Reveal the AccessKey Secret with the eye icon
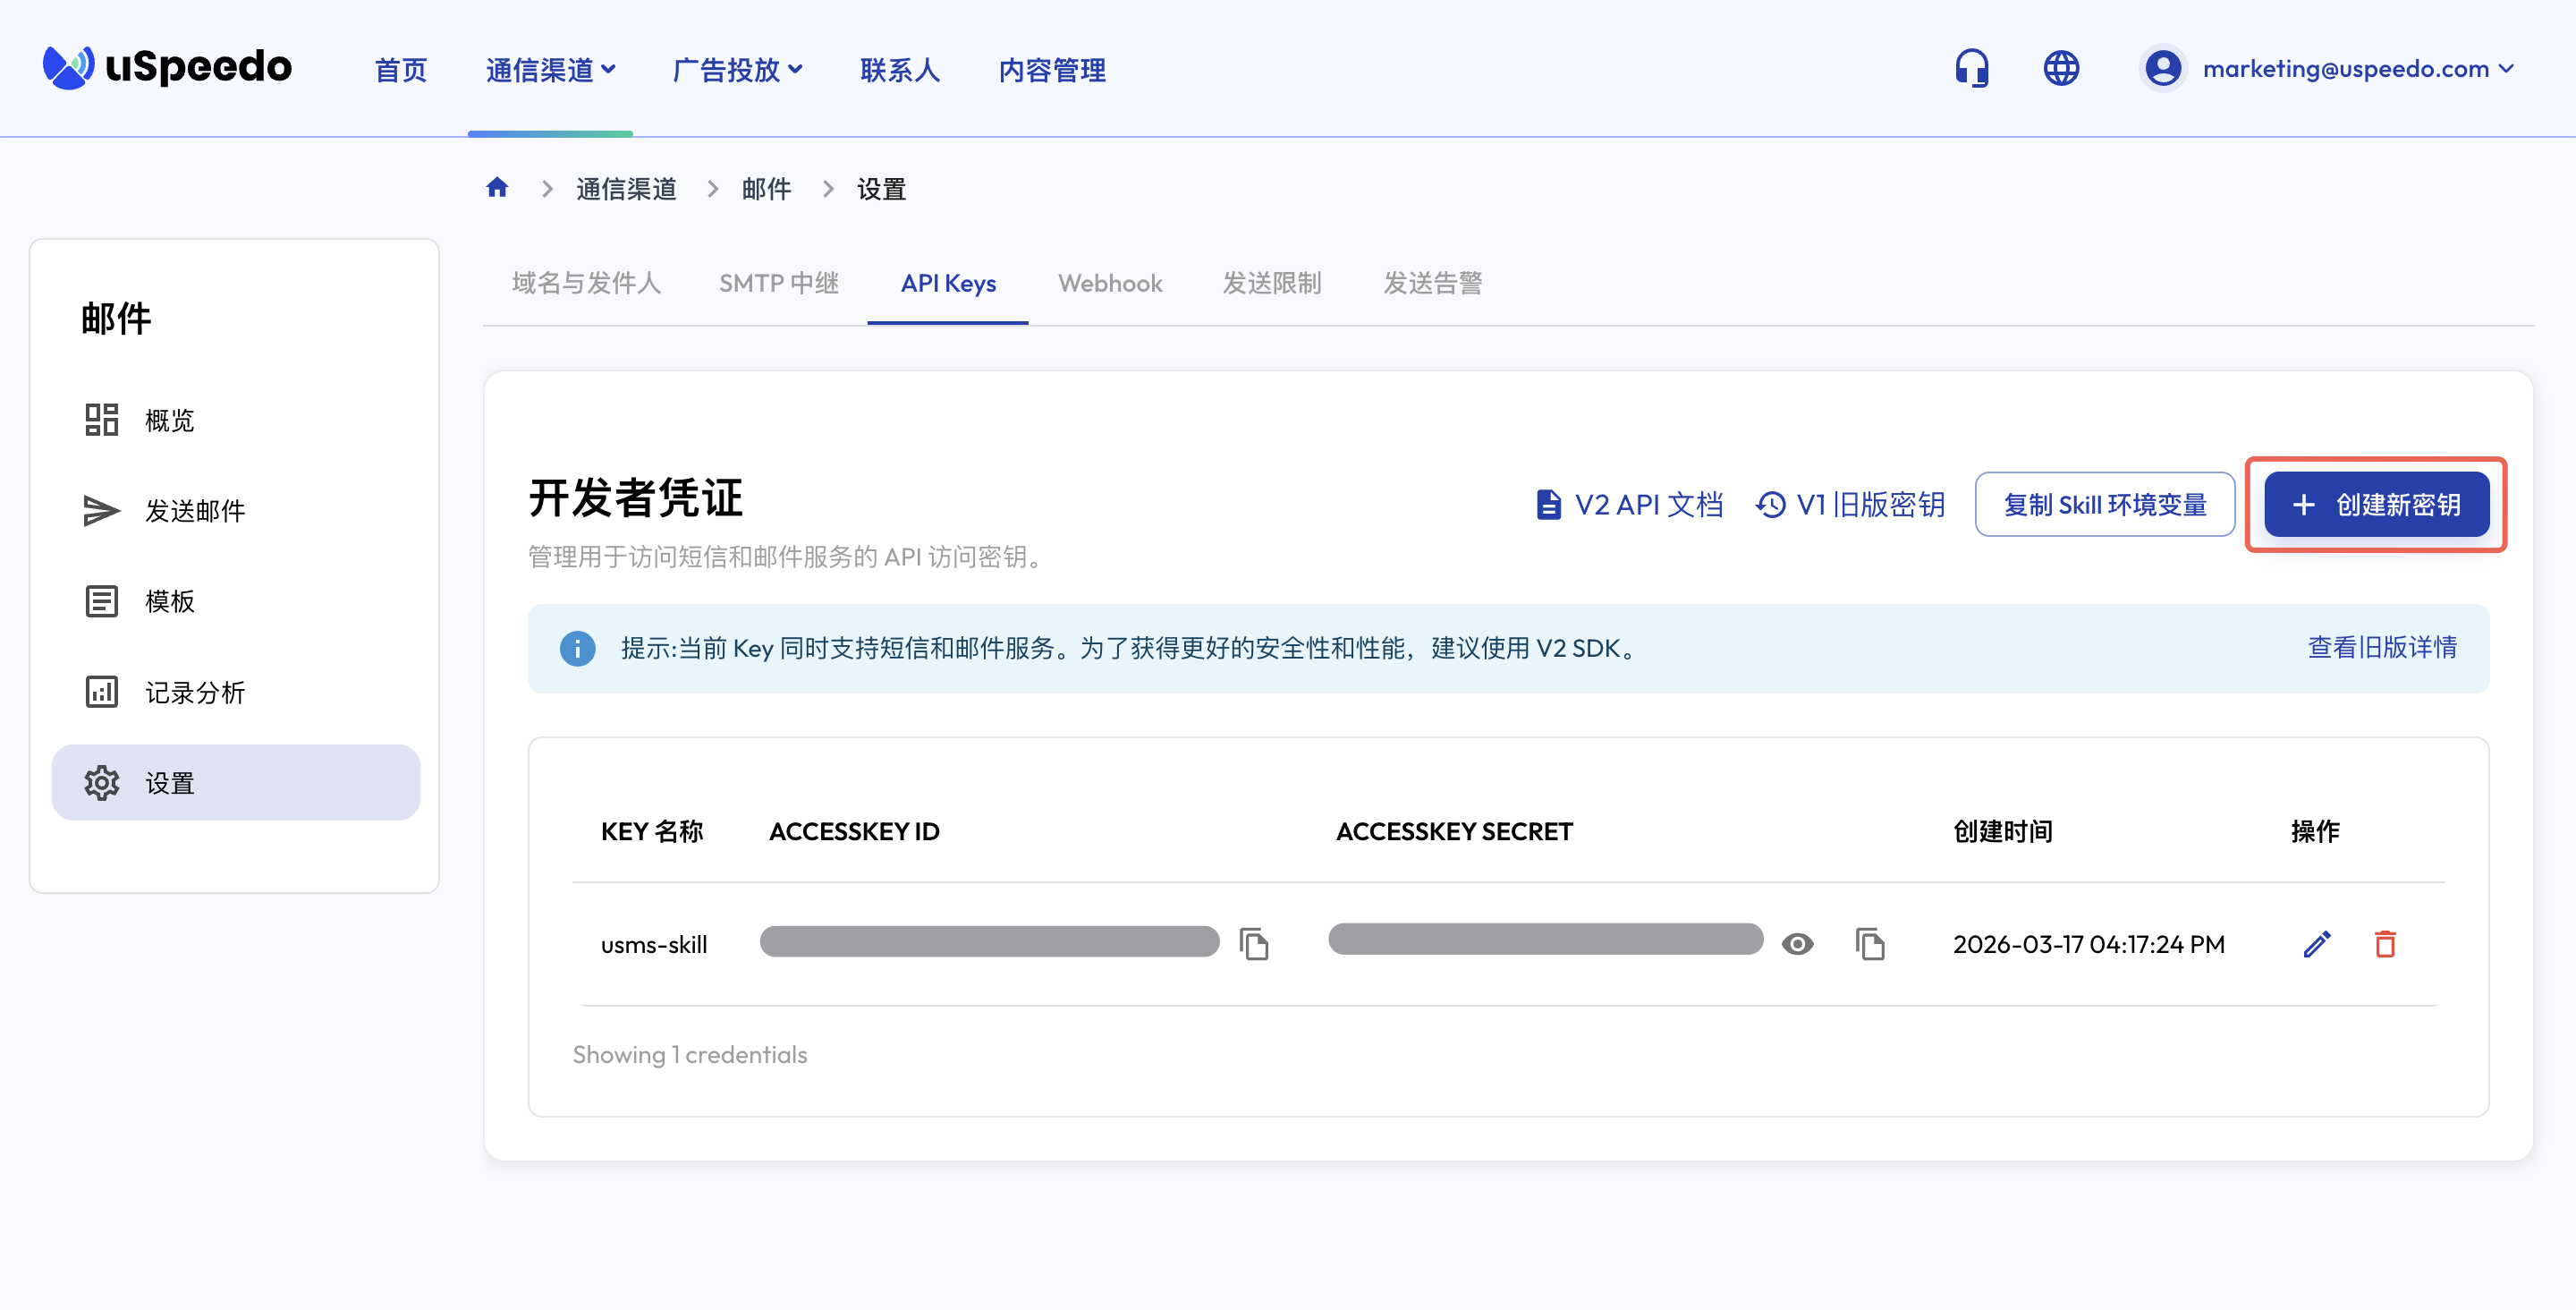Image resolution: width=2576 pixels, height=1310 pixels. point(1797,944)
